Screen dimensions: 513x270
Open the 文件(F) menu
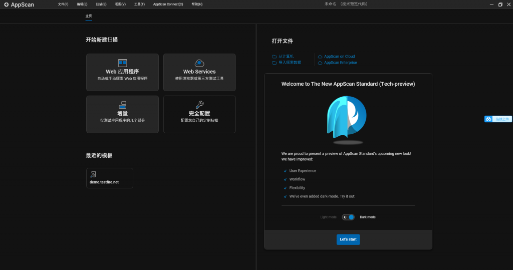(x=63, y=4)
